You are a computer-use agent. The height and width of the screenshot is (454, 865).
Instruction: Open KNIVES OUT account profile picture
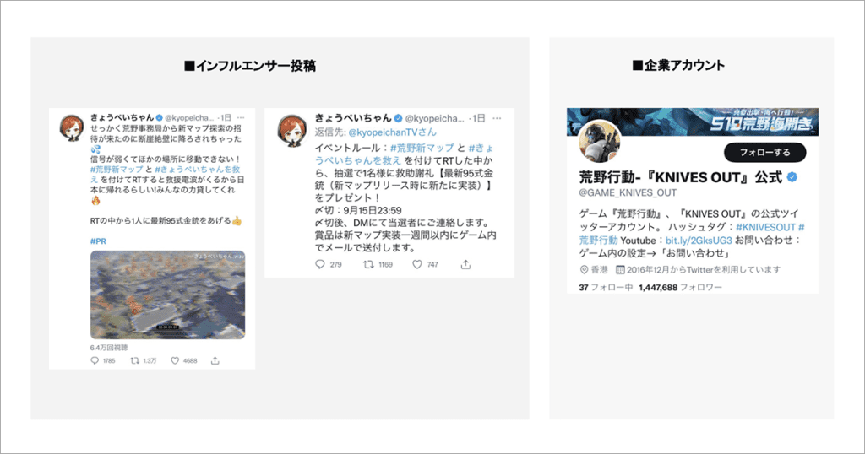pyautogui.click(x=600, y=142)
